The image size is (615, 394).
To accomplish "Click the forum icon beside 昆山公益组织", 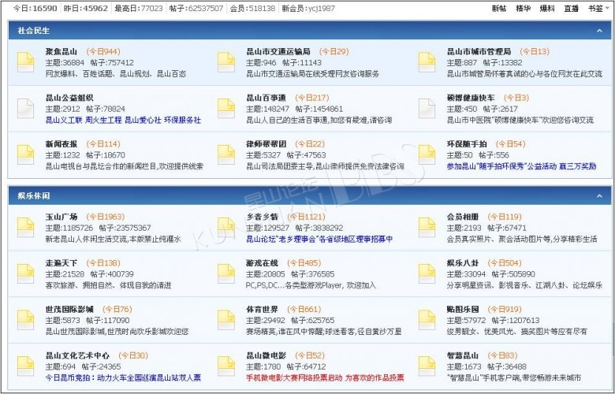I will 26,108.
